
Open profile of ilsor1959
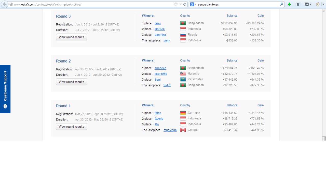(161, 74)
